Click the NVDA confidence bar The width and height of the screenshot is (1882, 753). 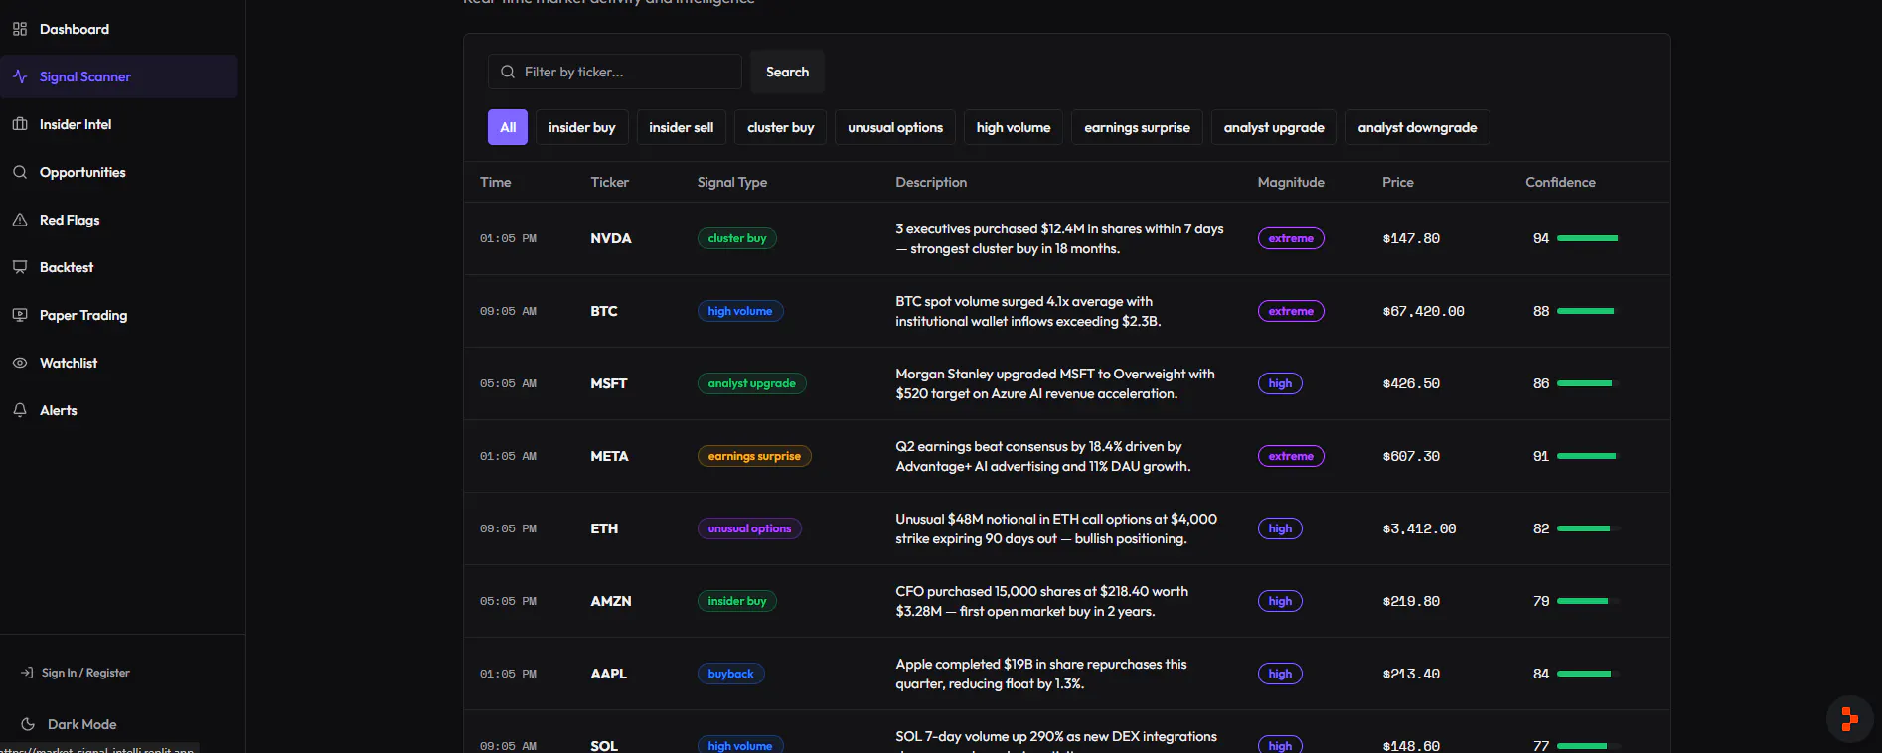(1588, 238)
